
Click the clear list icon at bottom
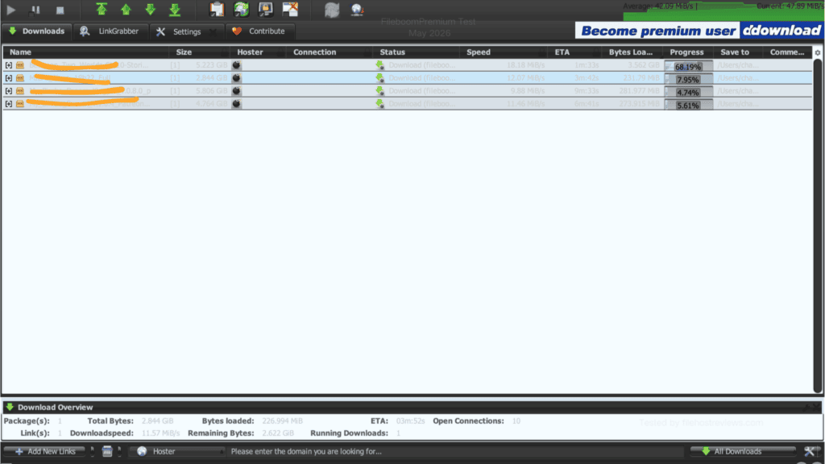(107, 451)
